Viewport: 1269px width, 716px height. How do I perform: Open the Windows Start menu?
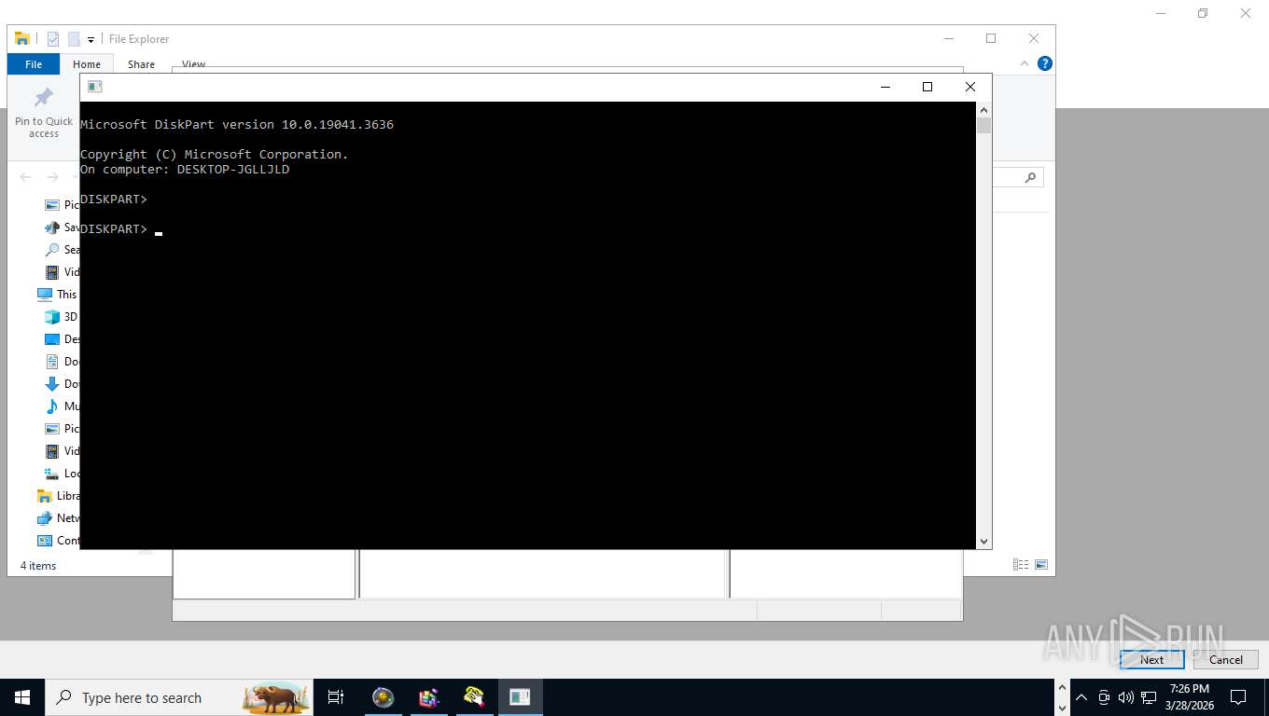tap(22, 697)
